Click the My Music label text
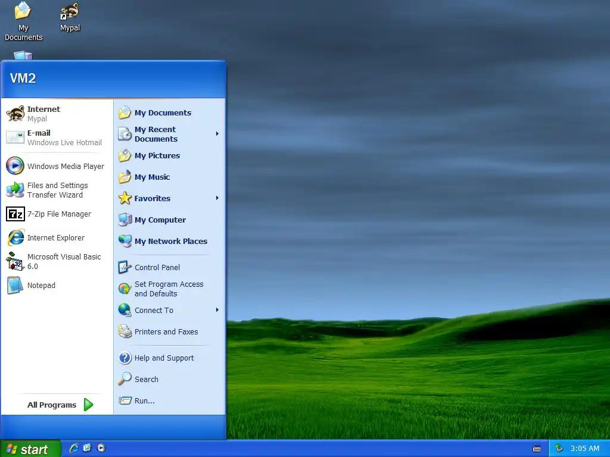This screenshot has width=610, height=457. [x=152, y=177]
